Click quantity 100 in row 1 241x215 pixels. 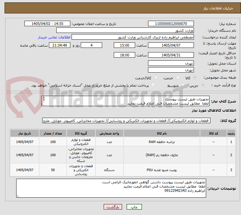pyautogui.click(x=53, y=142)
